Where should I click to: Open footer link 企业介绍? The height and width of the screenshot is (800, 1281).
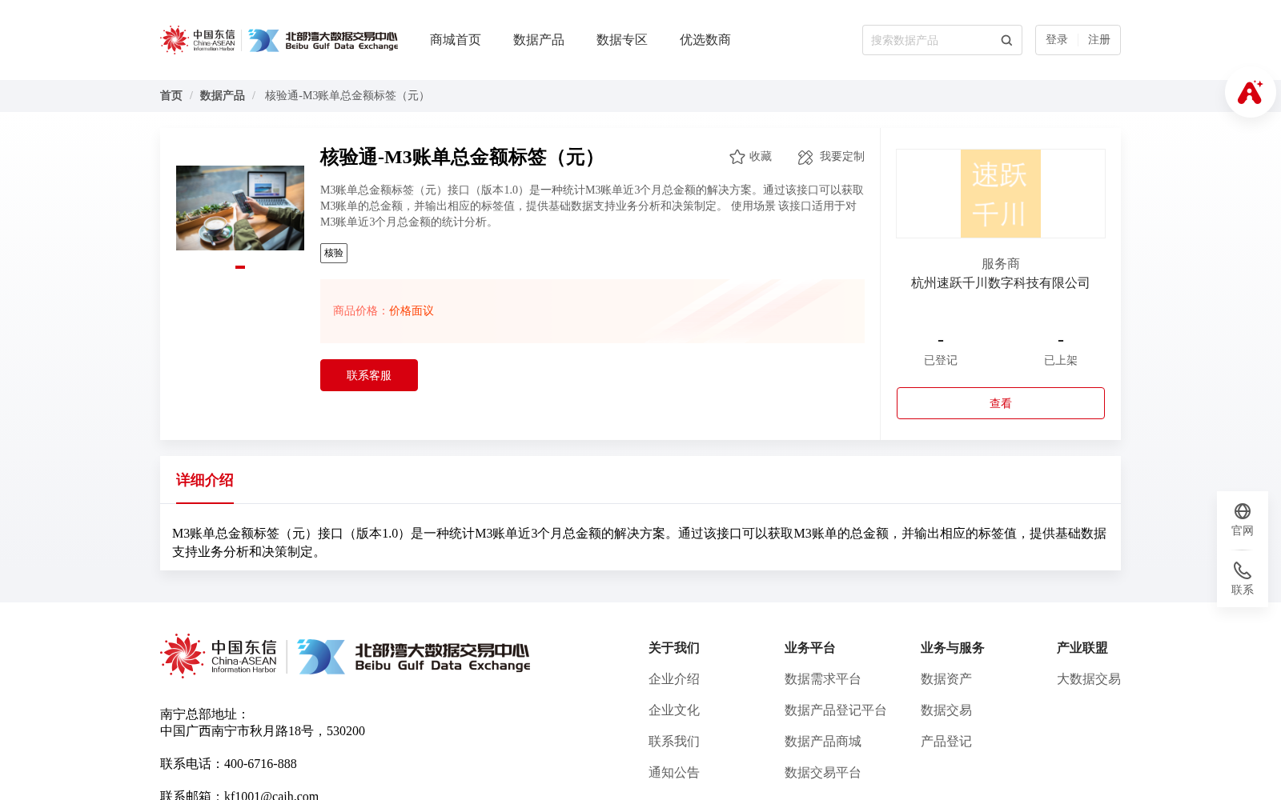coord(674,679)
